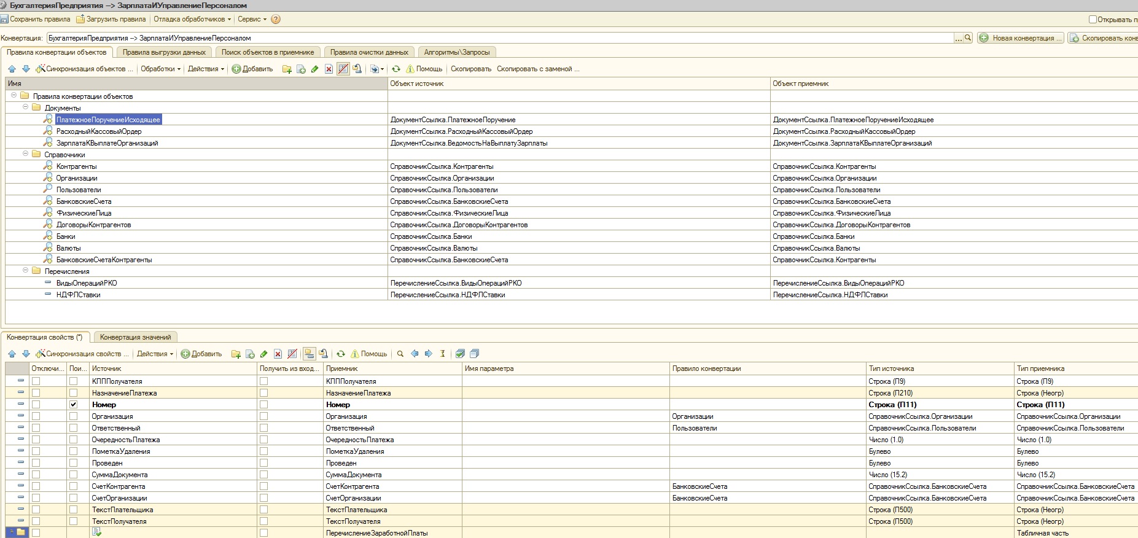Toggle Открывать checkbox at top right
The width and height of the screenshot is (1138, 538).
pyautogui.click(x=1093, y=19)
